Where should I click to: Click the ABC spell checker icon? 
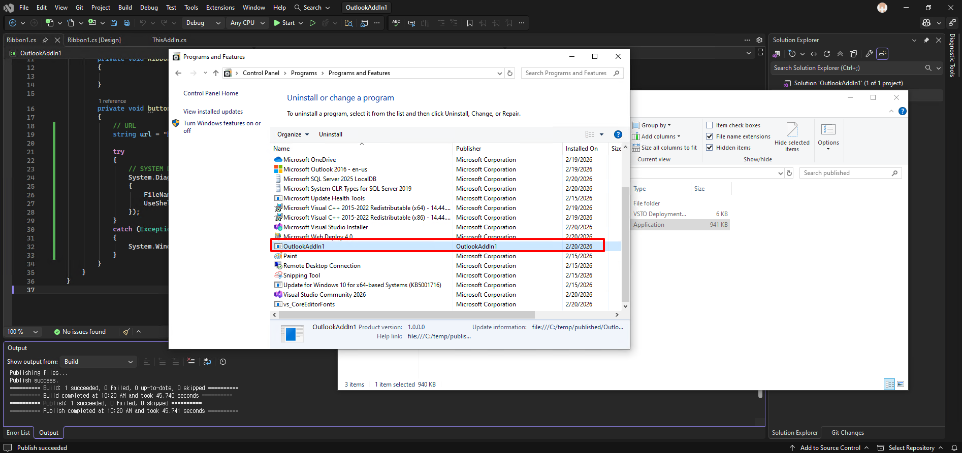396,23
